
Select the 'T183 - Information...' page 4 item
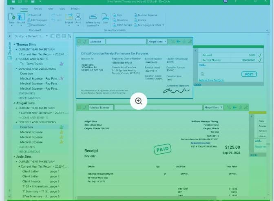(x=41, y=186)
